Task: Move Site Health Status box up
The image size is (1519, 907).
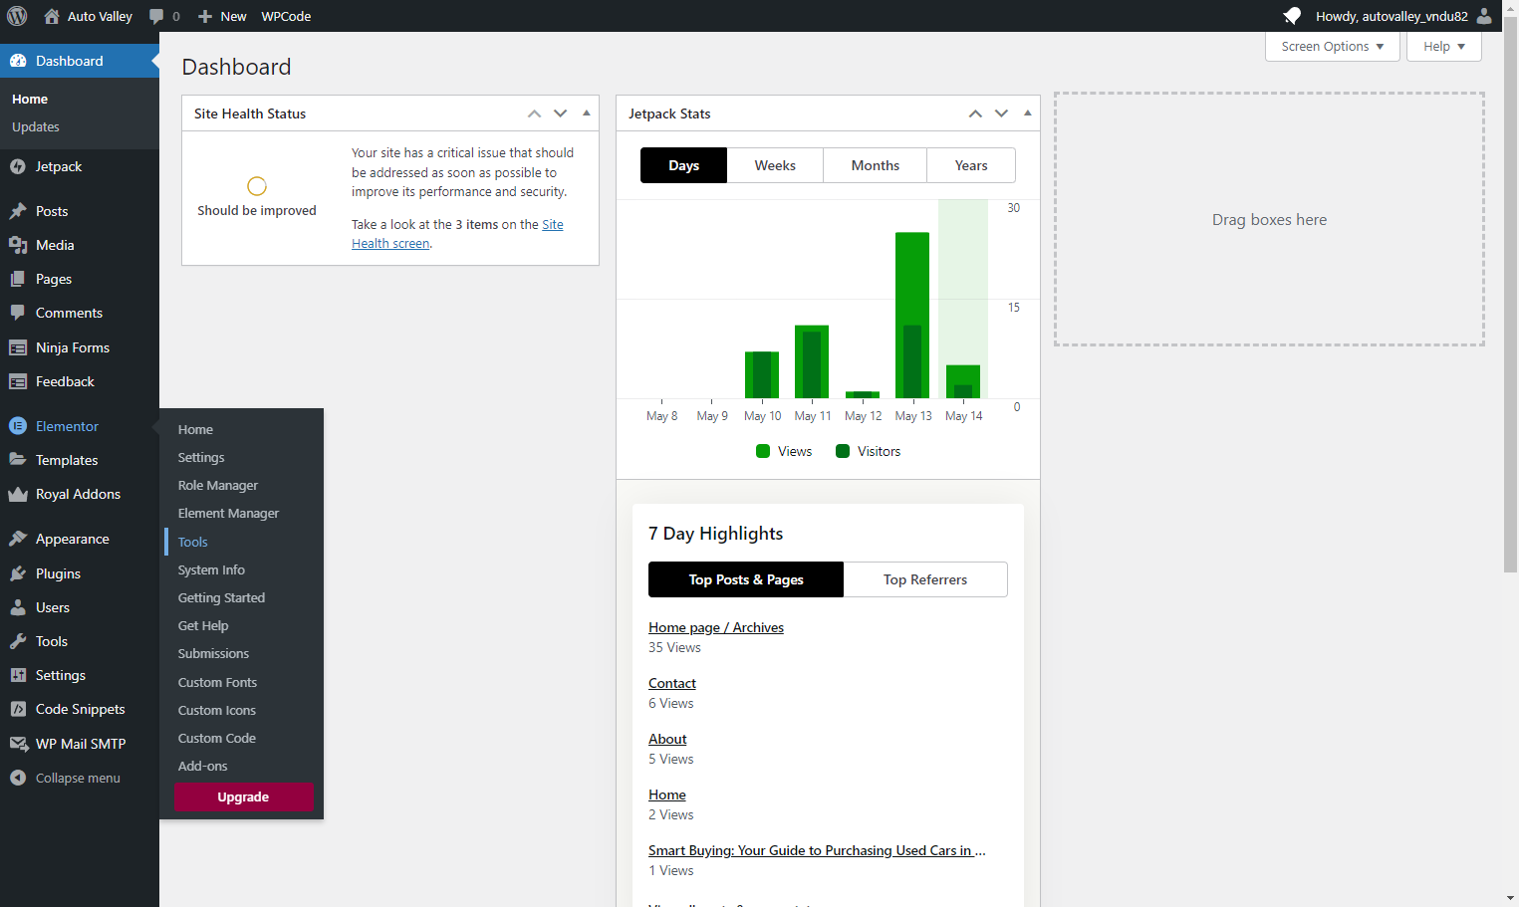Action: click(535, 113)
